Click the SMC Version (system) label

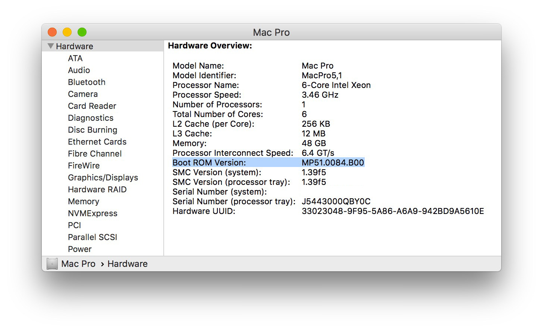[217, 172]
